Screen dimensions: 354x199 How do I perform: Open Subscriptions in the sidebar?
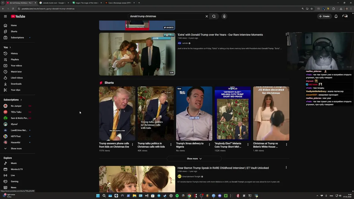point(17,38)
